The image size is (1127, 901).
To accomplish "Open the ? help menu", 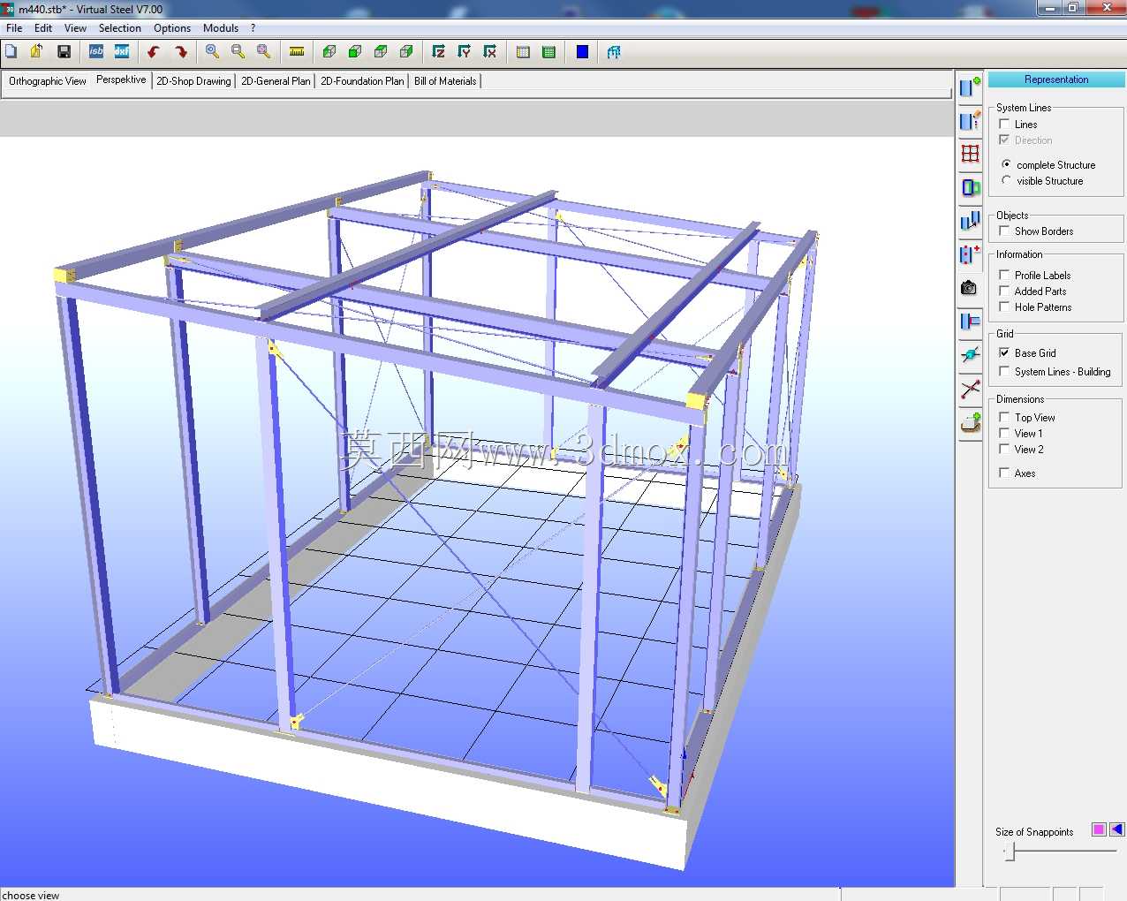I will (253, 28).
